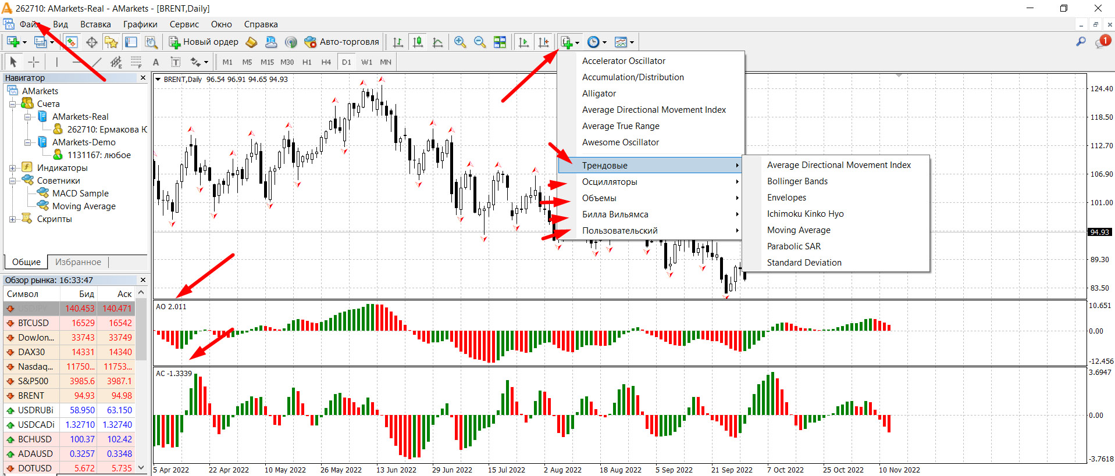
Task: Switch timeframe to M30
Action: (x=287, y=62)
